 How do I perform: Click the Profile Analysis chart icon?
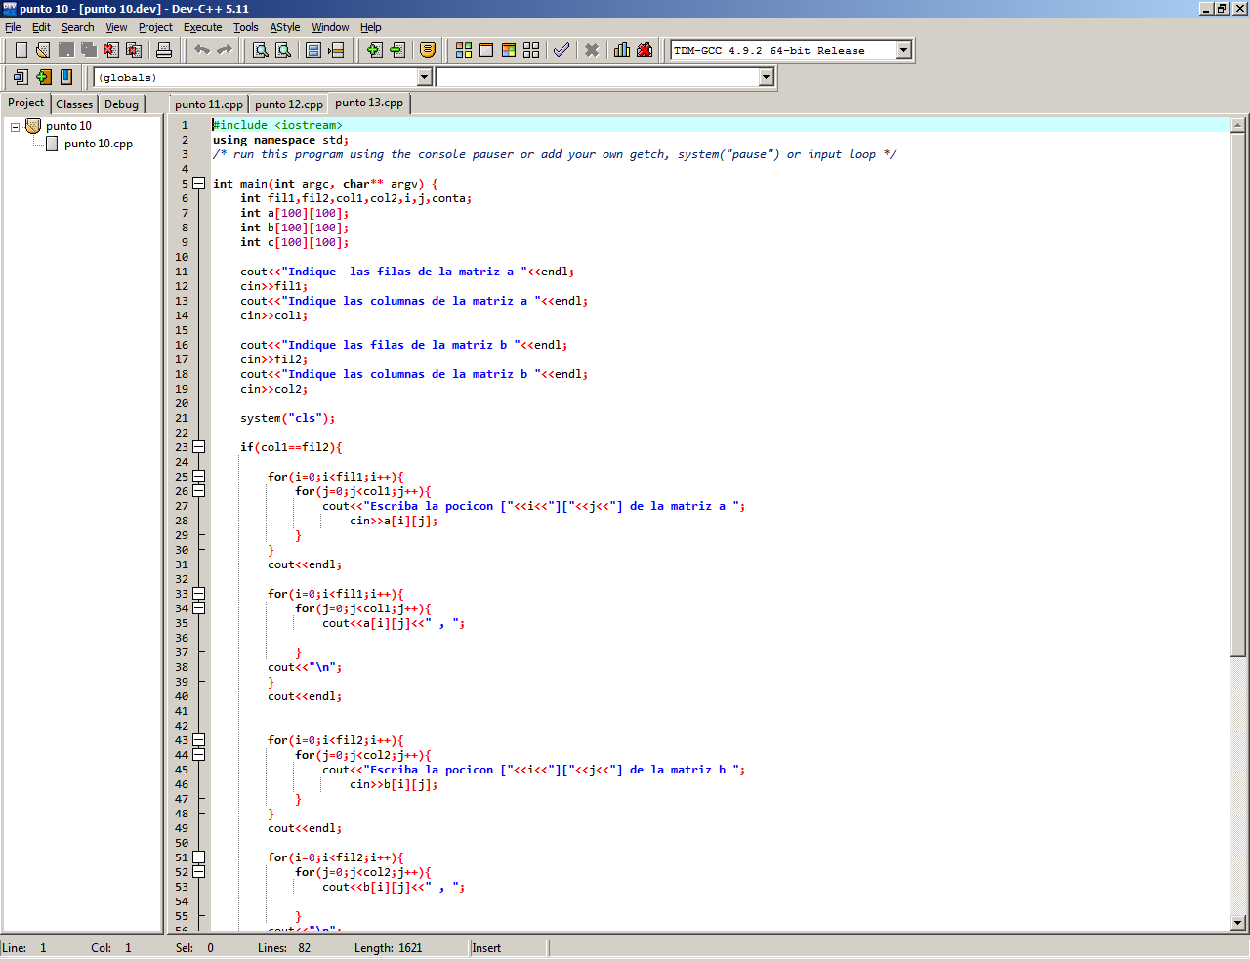point(622,50)
